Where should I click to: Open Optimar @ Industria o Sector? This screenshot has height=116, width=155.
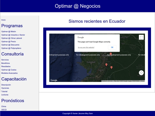(x=13, y=35)
